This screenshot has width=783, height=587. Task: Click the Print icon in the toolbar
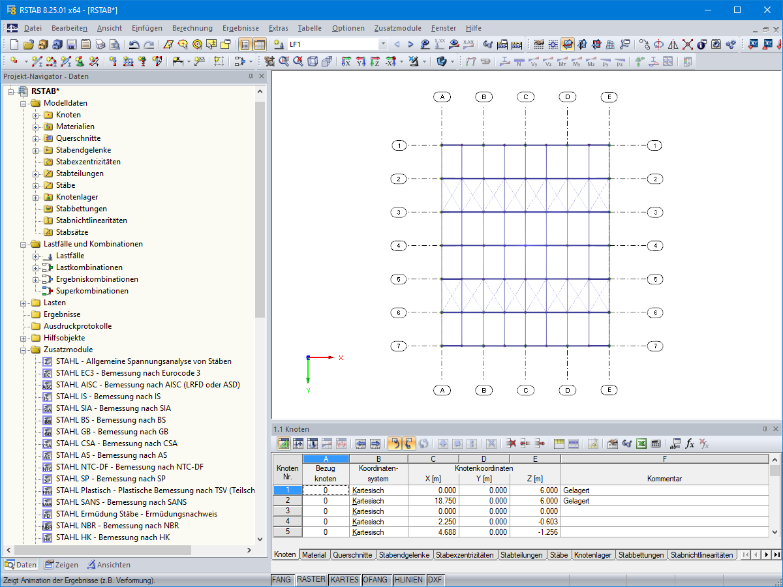(100, 44)
